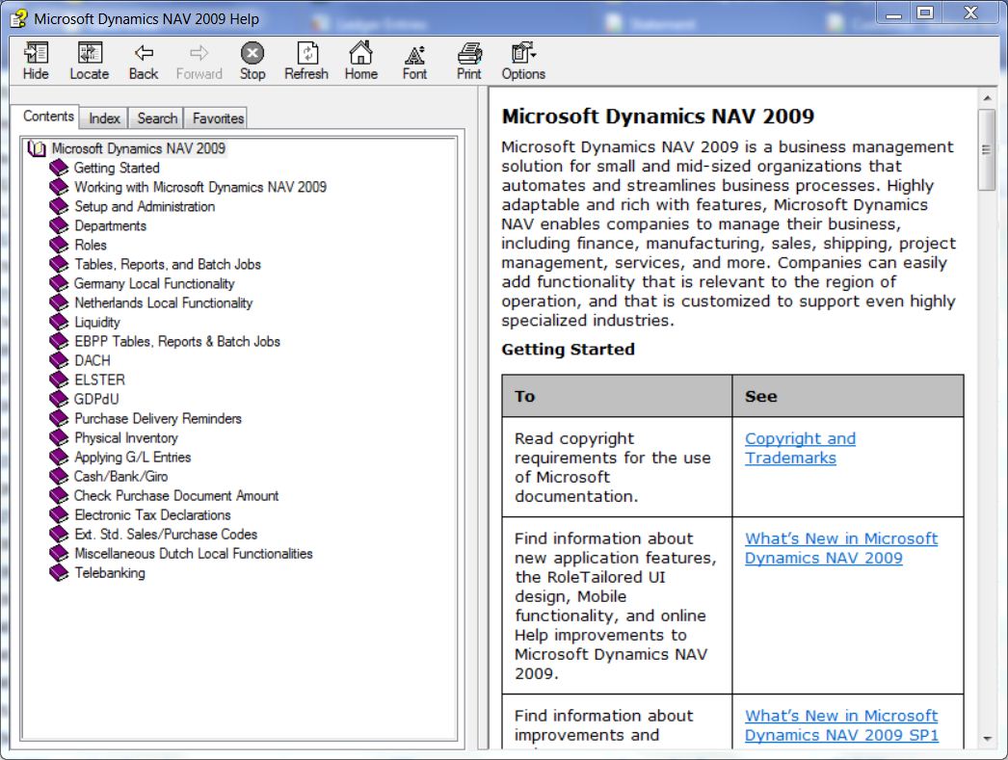Open Check Purchase Document Amount topic
This screenshot has height=760, width=1008.
(176, 496)
